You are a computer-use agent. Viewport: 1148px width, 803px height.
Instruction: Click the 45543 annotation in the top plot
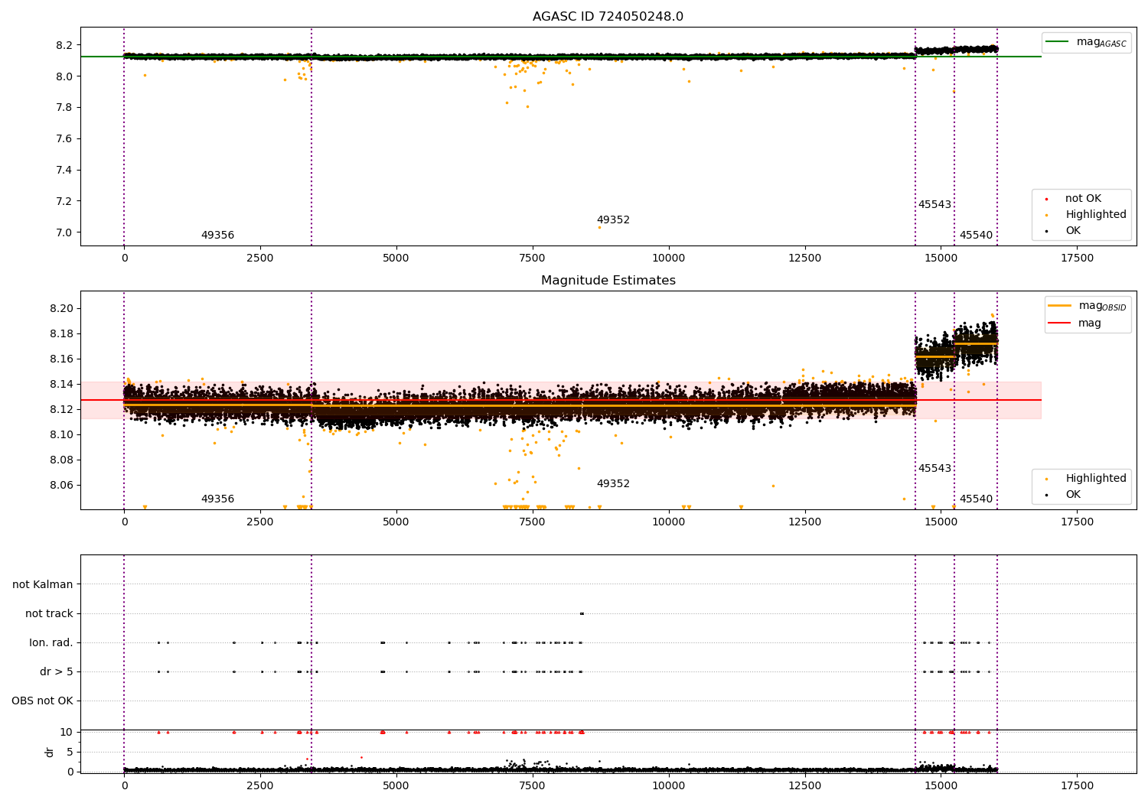(934, 205)
